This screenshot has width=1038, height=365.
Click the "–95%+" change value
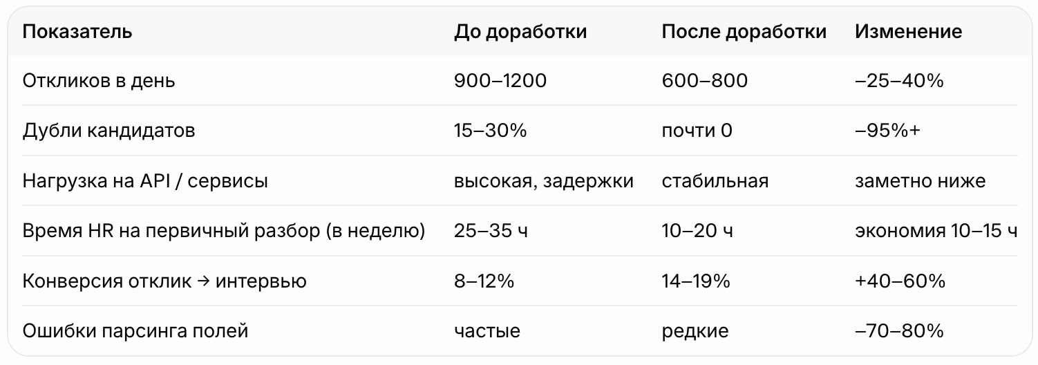pos(887,131)
